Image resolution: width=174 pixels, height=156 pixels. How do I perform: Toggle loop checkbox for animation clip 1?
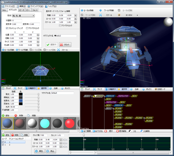[x=3, y=142]
